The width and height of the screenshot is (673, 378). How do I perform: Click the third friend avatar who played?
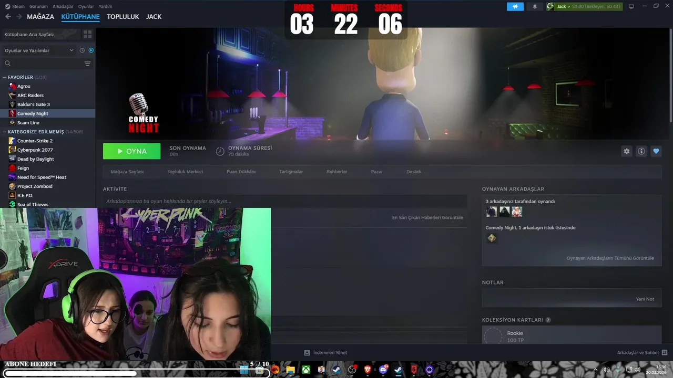pyautogui.click(x=517, y=212)
